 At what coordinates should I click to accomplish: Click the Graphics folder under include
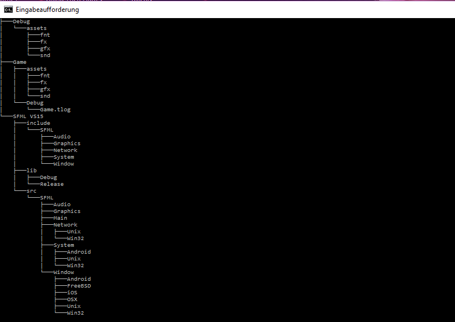click(x=67, y=143)
